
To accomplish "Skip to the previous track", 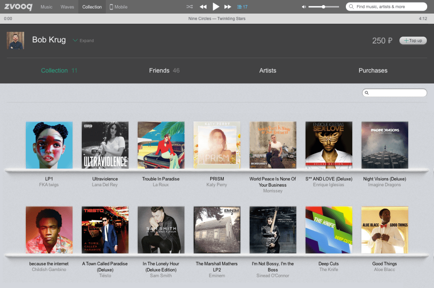I will pyautogui.click(x=203, y=7).
